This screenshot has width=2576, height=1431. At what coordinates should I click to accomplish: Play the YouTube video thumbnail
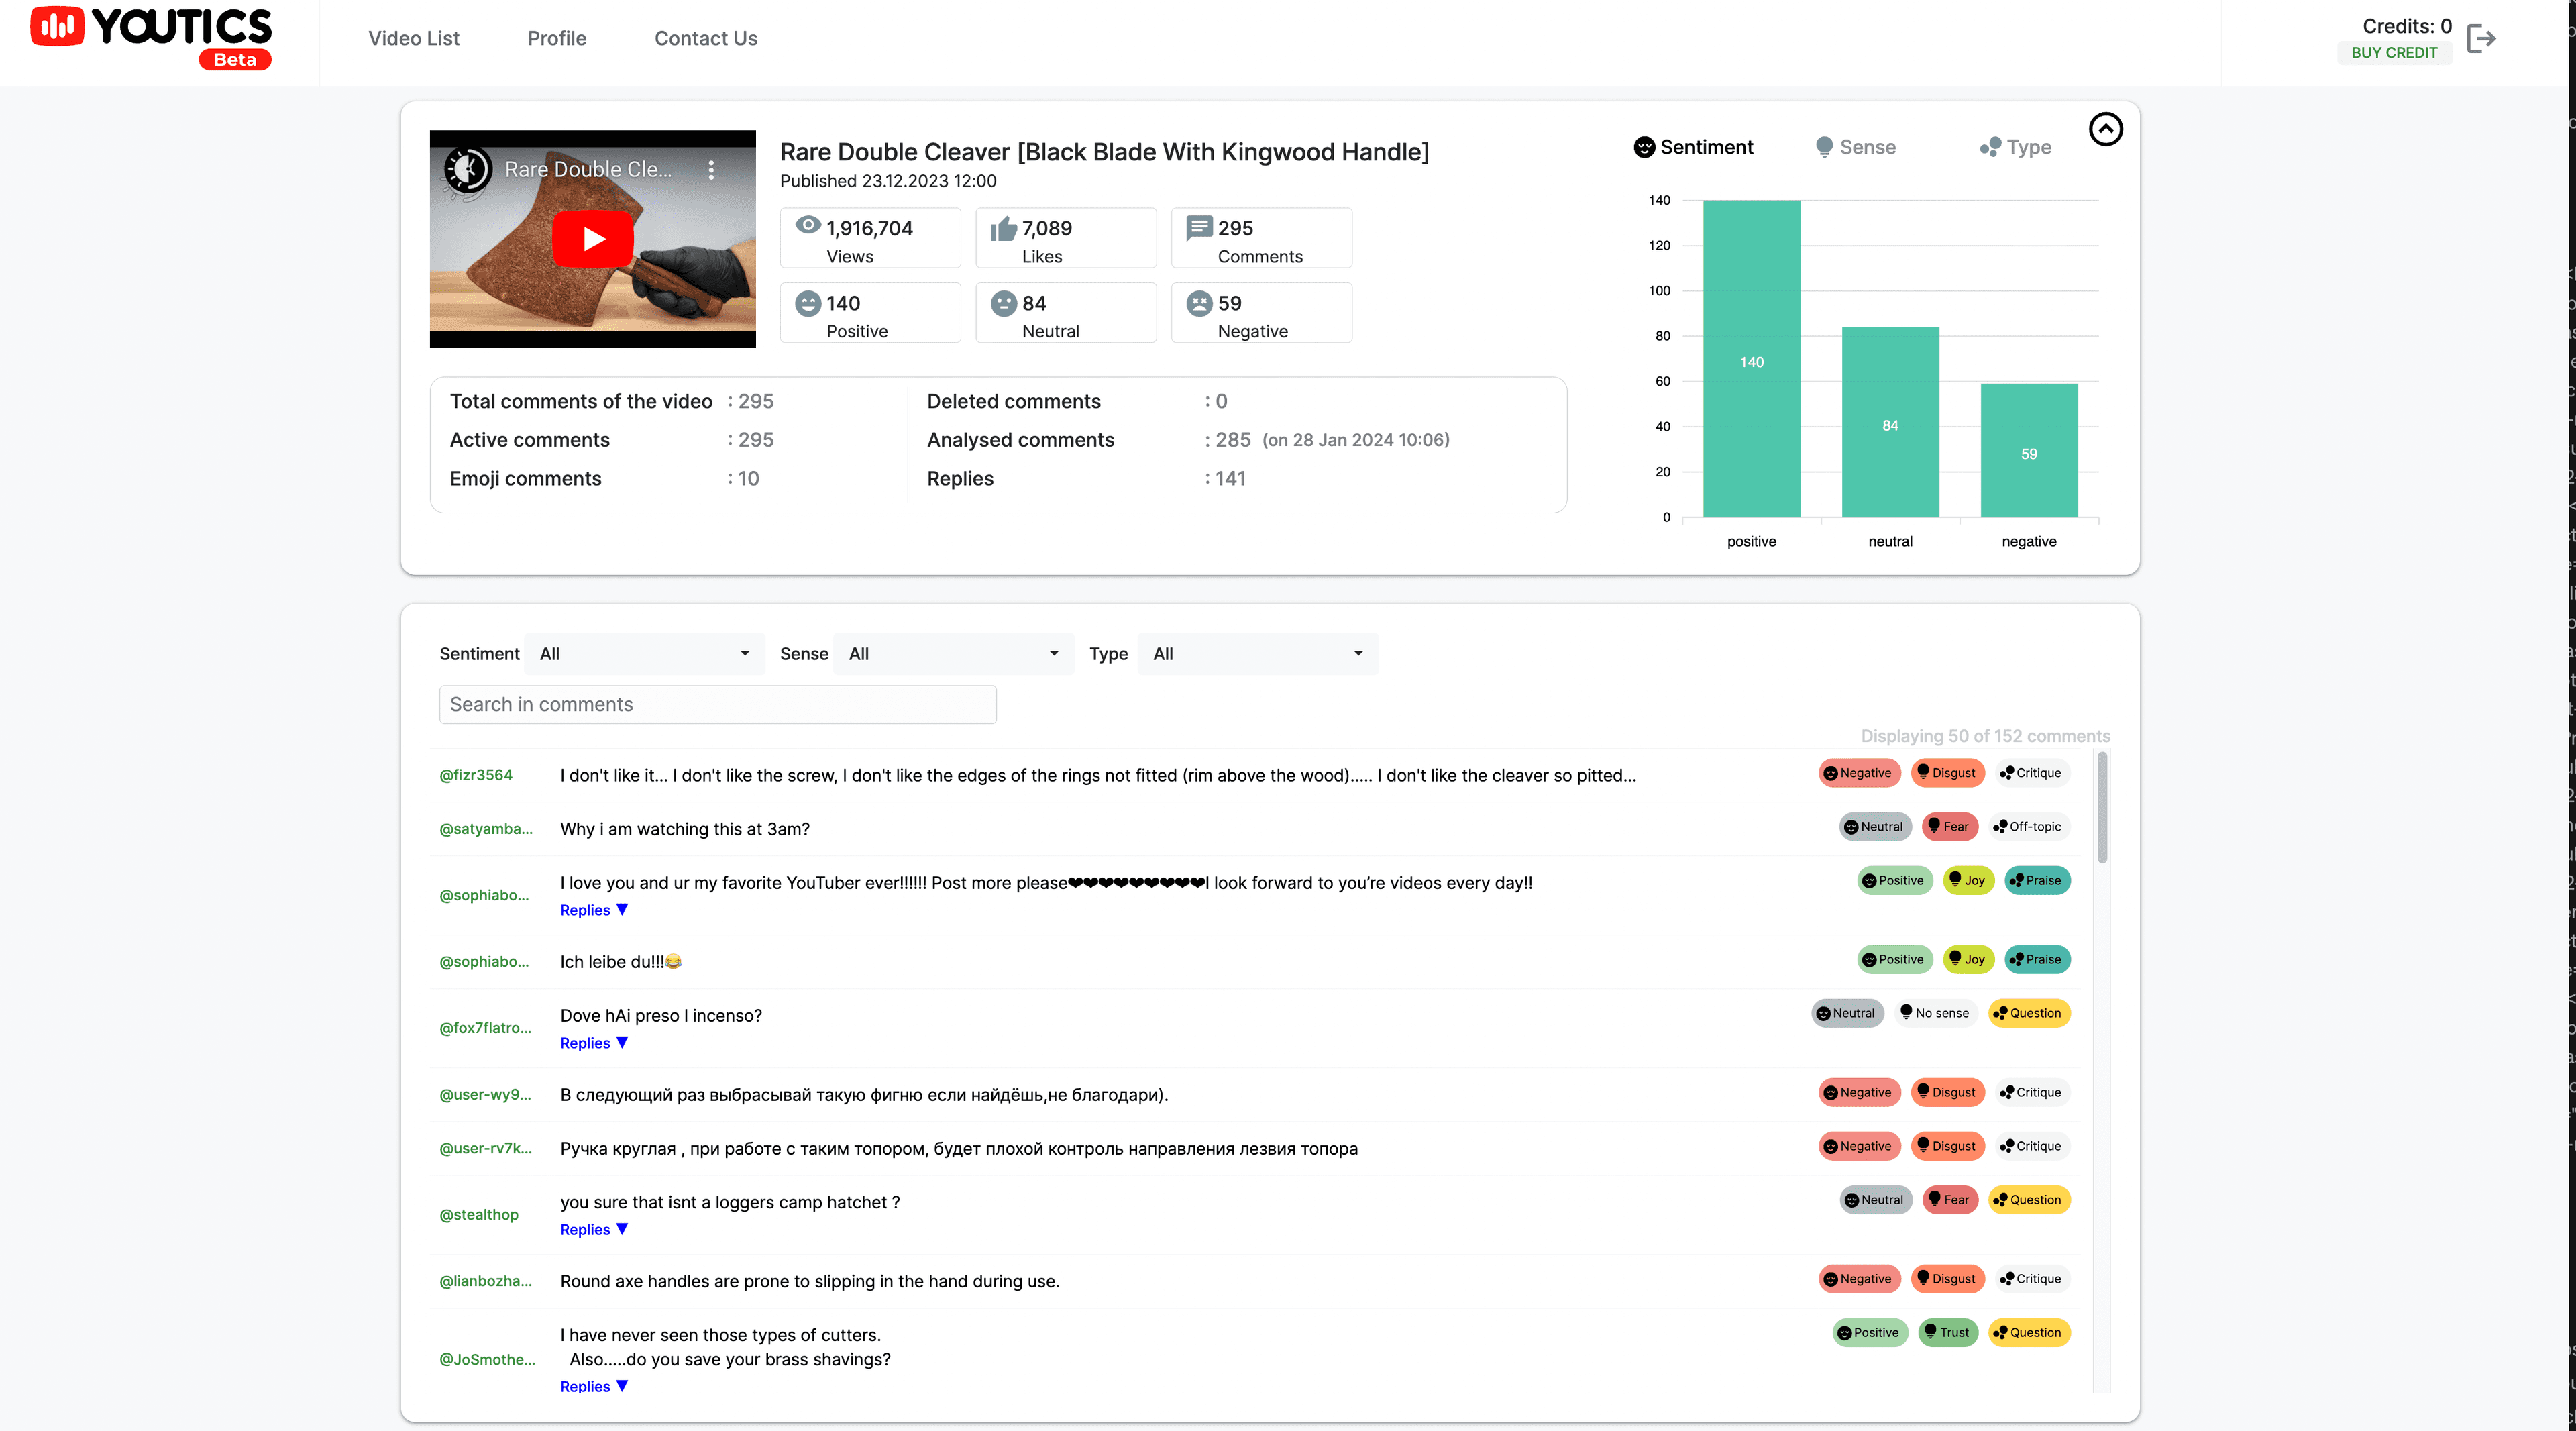click(x=593, y=239)
